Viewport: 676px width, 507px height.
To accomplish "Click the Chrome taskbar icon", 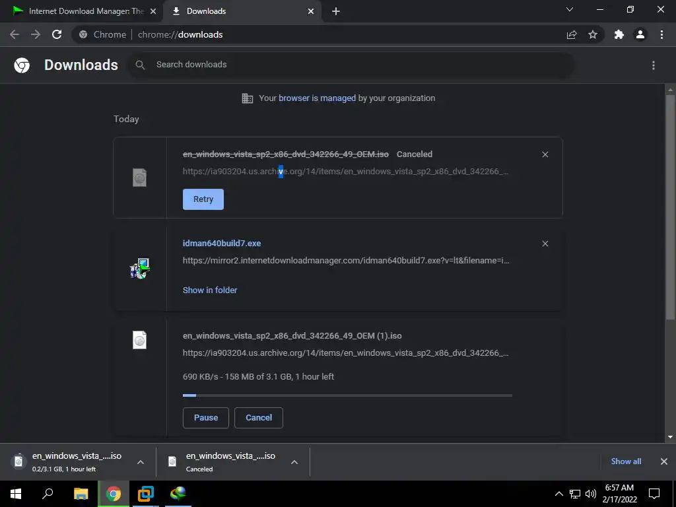I will click(114, 494).
